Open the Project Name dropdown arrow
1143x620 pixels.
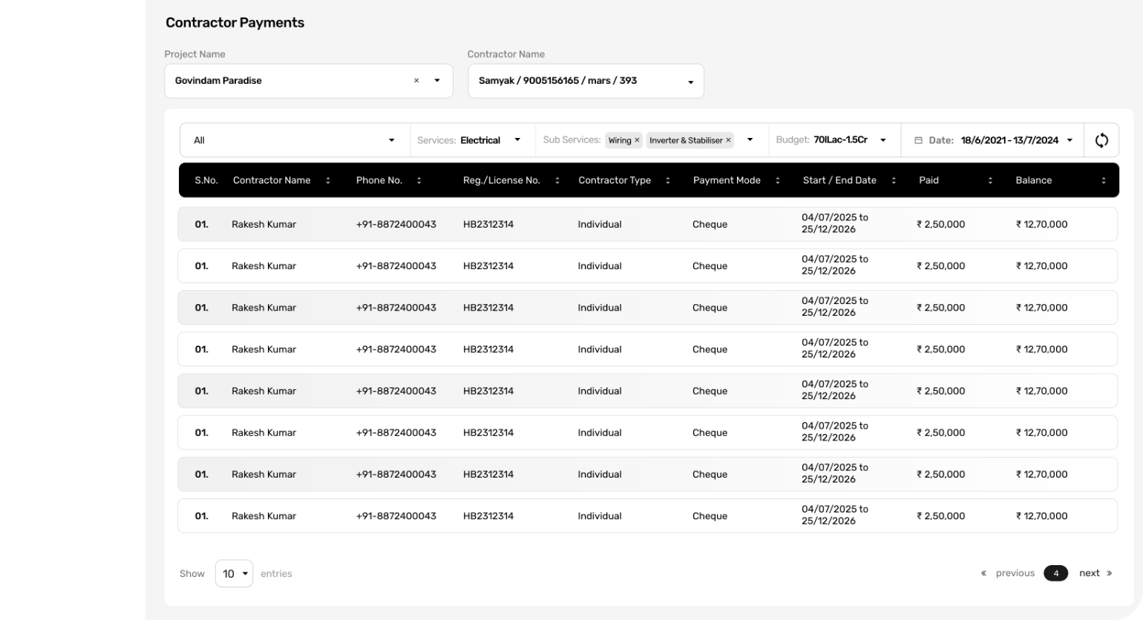(x=437, y=81)
